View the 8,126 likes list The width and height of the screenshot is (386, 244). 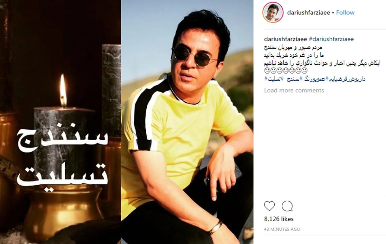click(279, 219)
